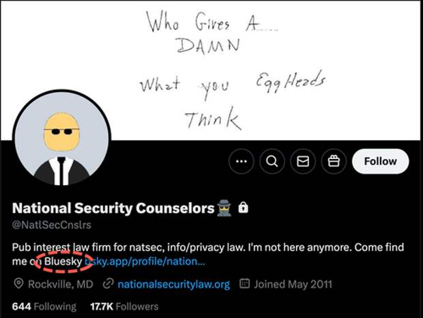Click the padlock icon beside the name

[x=243, y=207]
